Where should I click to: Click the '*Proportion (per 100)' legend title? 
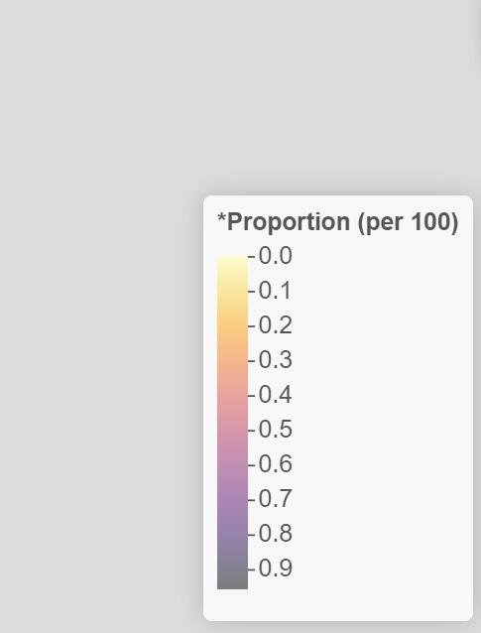338,221
